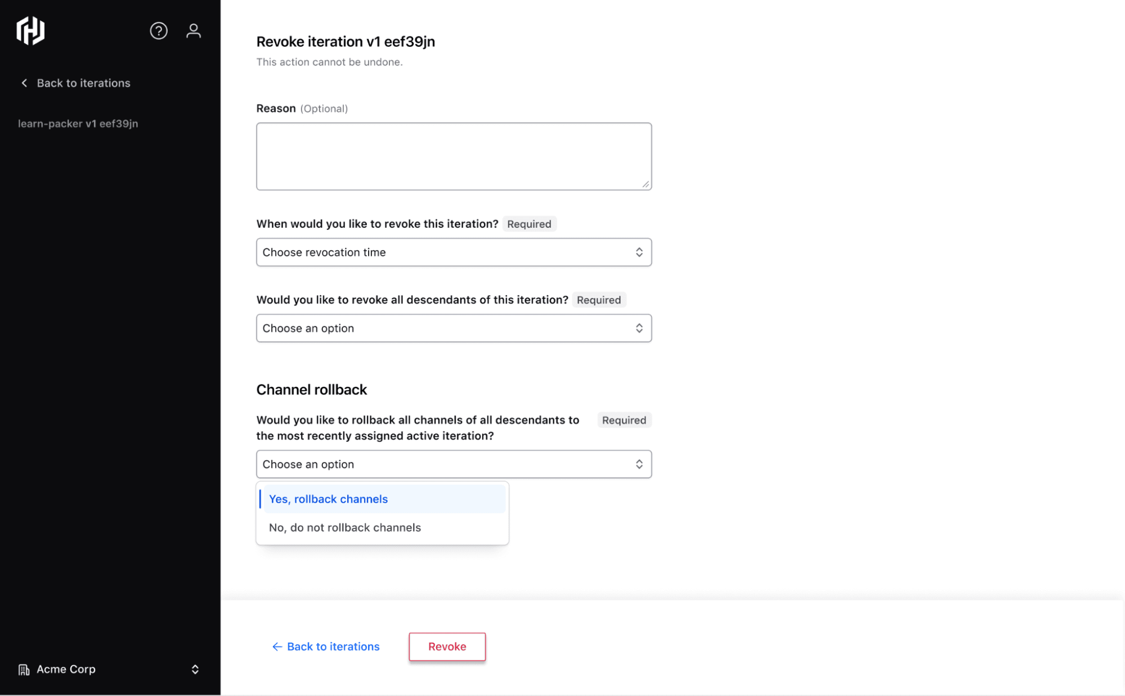
Task: Select Yes, rollback channels option
Action: (329, 499)
